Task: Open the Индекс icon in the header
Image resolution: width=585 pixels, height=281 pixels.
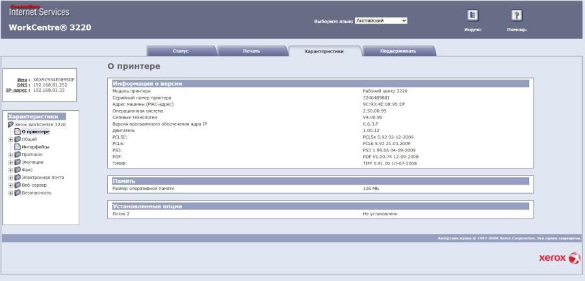Action: click(x=473, y=16)
